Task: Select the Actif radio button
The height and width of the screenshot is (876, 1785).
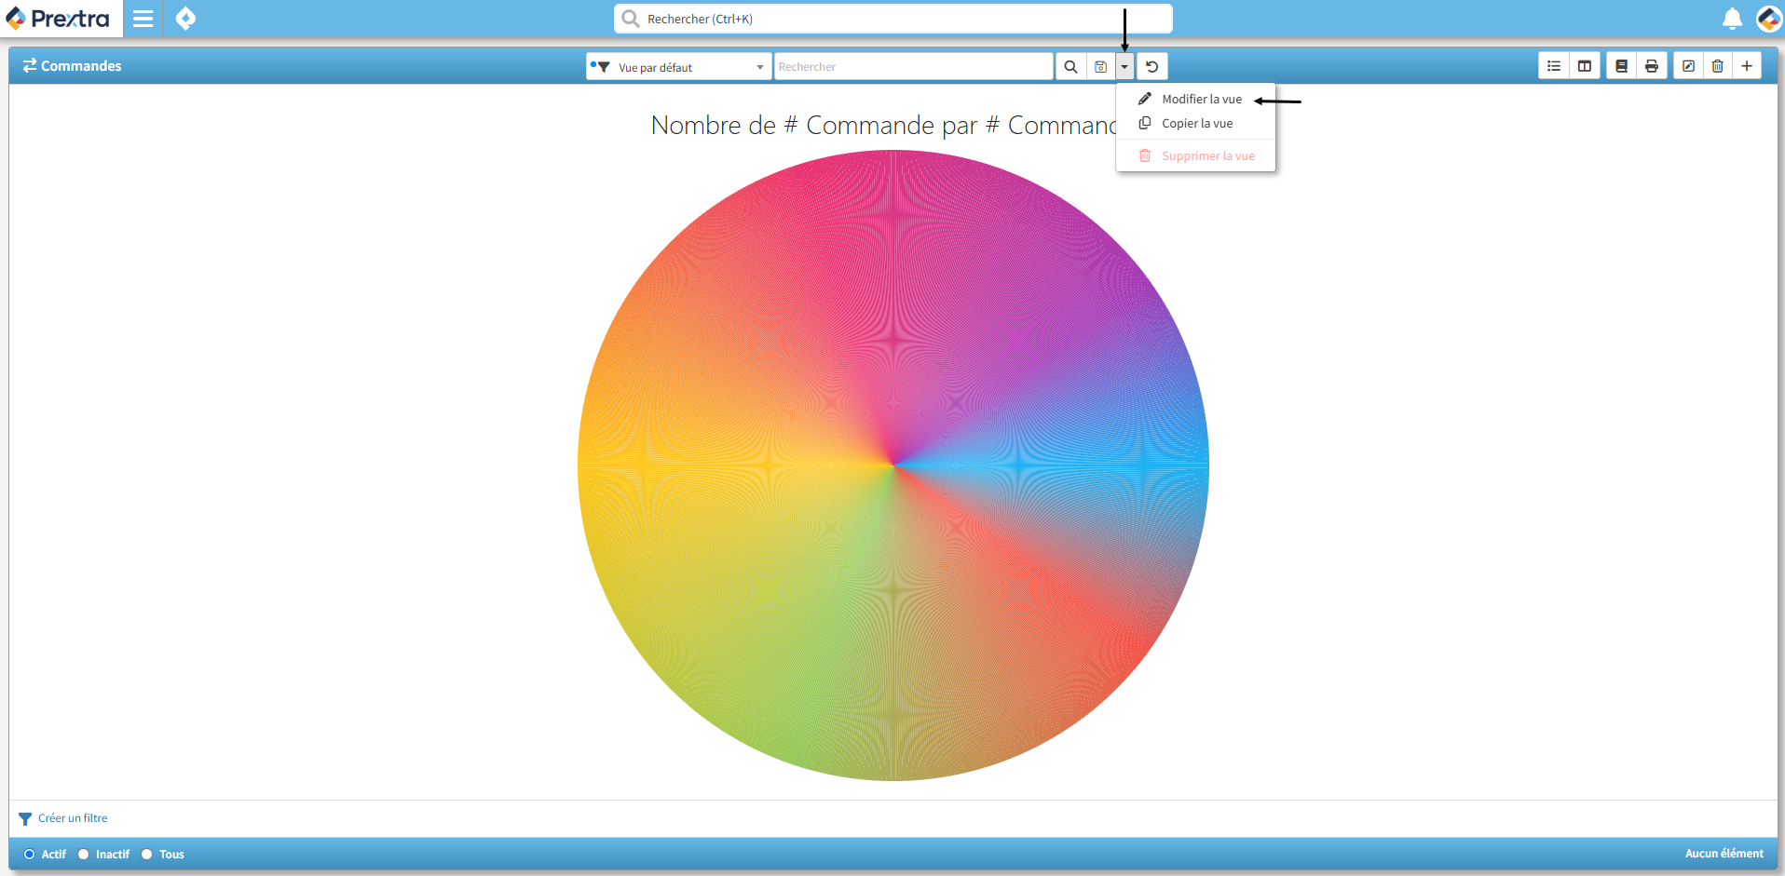Action: pos(30,855)
